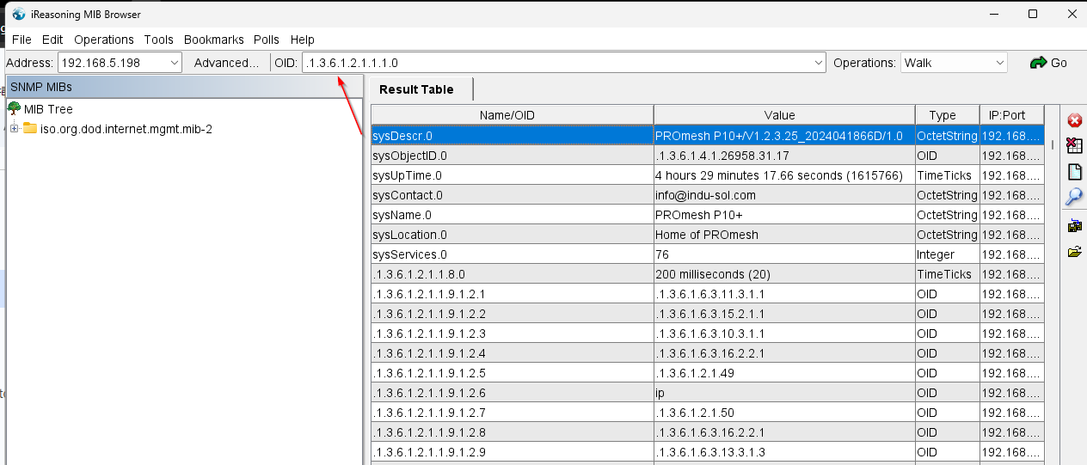Click the value cell reading 76
1087x465 pixels.
pyautogui.click(x=784, y=254)
